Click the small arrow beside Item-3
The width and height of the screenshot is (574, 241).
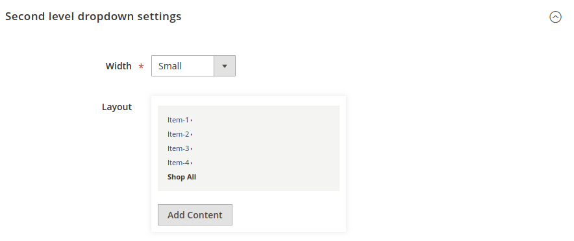pyautogui.click(x=192, y=148)
